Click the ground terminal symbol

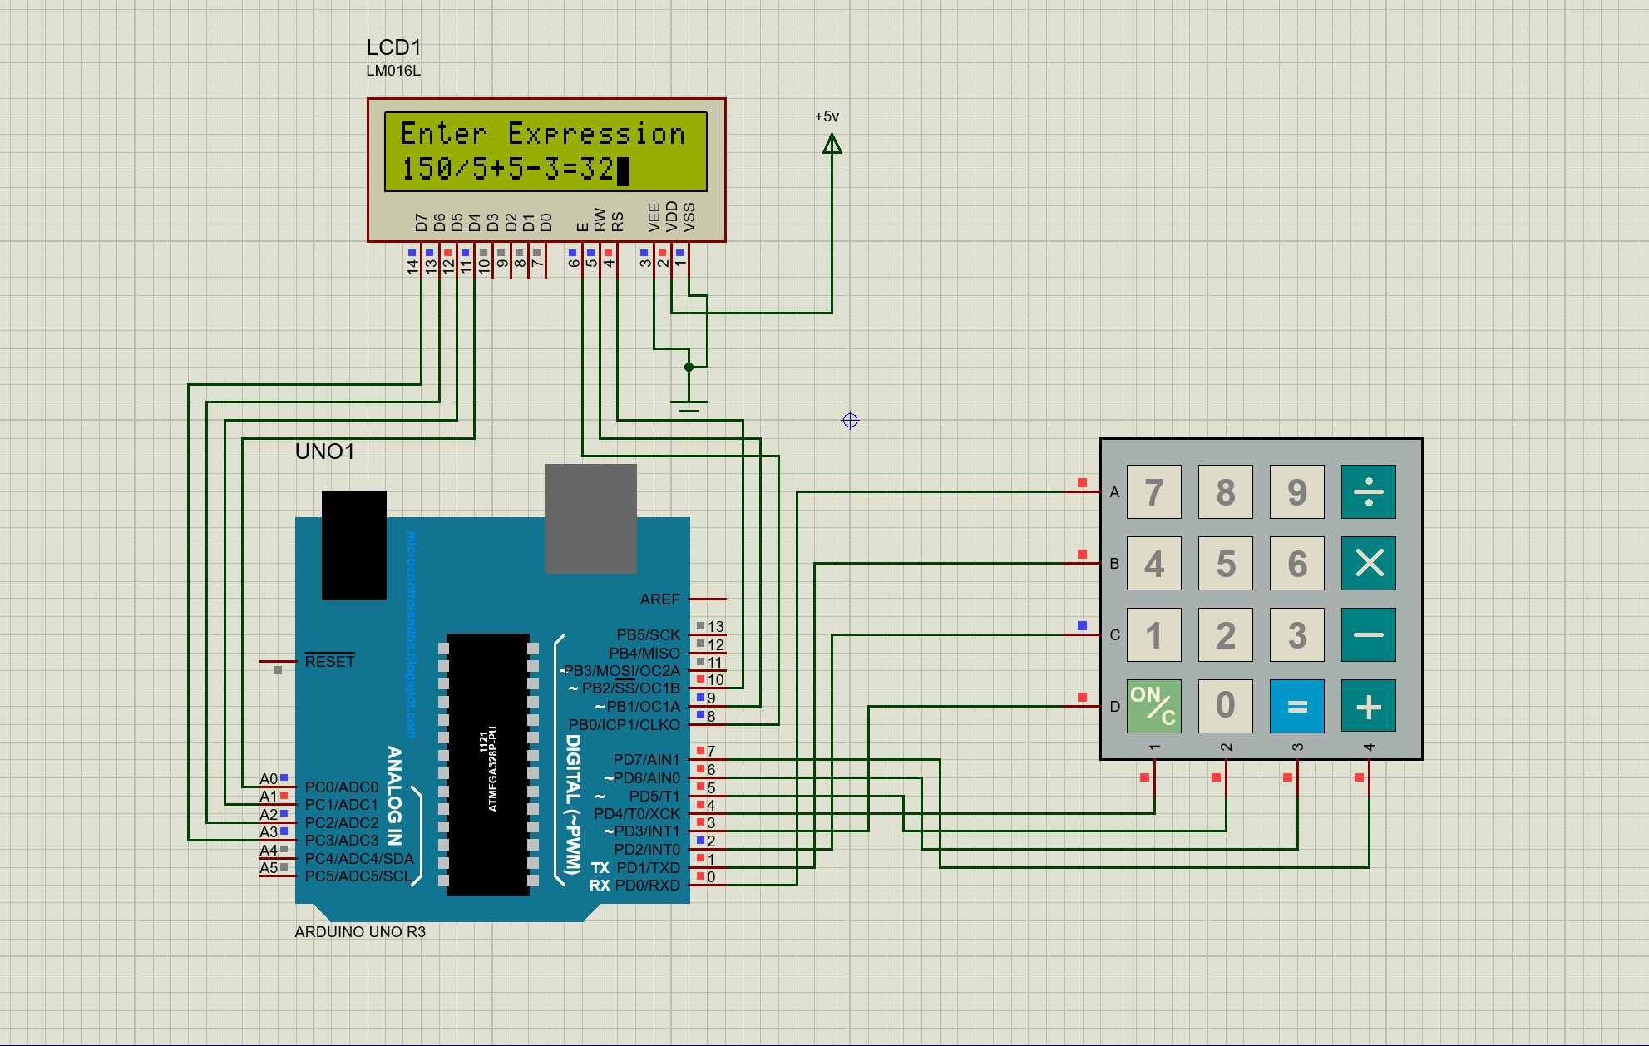click(689, 406)
